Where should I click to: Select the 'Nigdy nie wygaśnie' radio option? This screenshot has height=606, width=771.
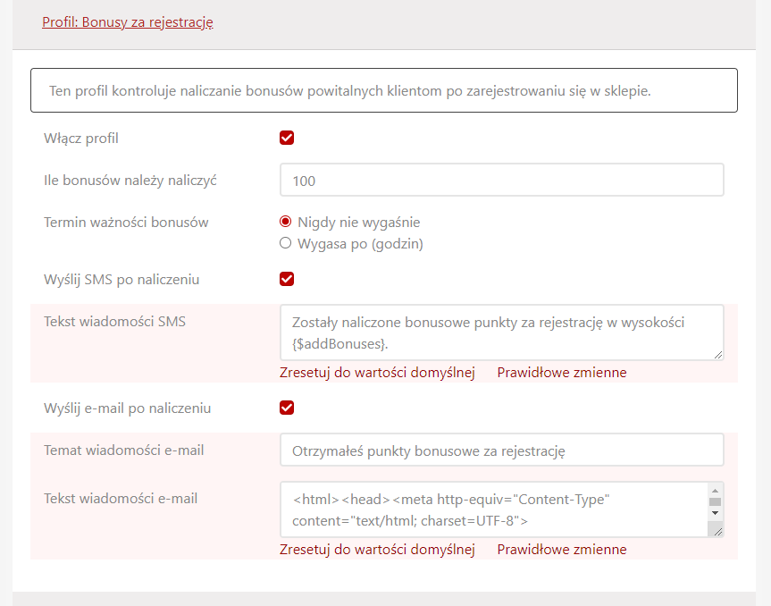coord(286,222)
